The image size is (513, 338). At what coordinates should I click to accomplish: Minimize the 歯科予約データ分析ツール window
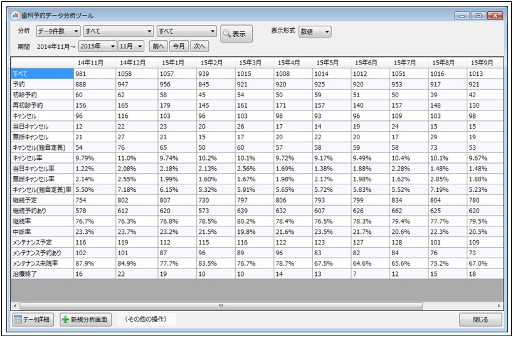click(462, 16)
